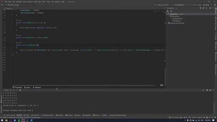Open the Refactor menu
The image size is (217, 122).
30,2
